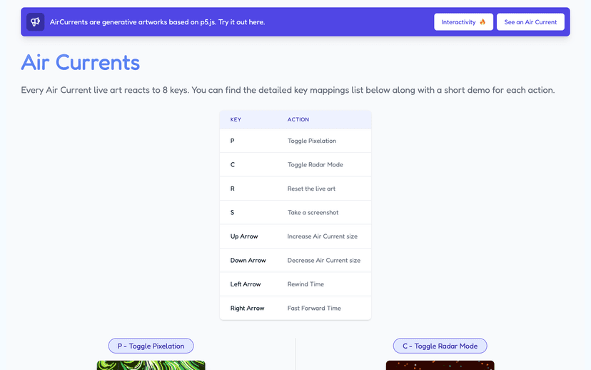Viewport: 591px width, 370px height.
Task: Select the Reset the live art row
Action: click(295, 189)
